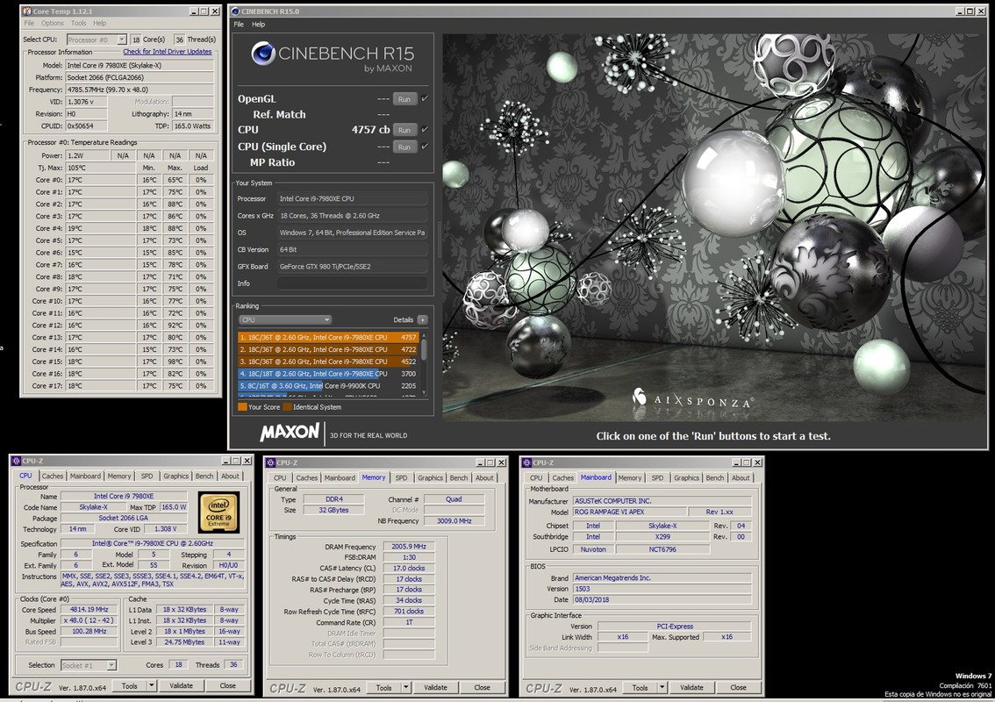Click the brown Identical System legend swatch
The image size is (995, 702).
coord(287,407)
